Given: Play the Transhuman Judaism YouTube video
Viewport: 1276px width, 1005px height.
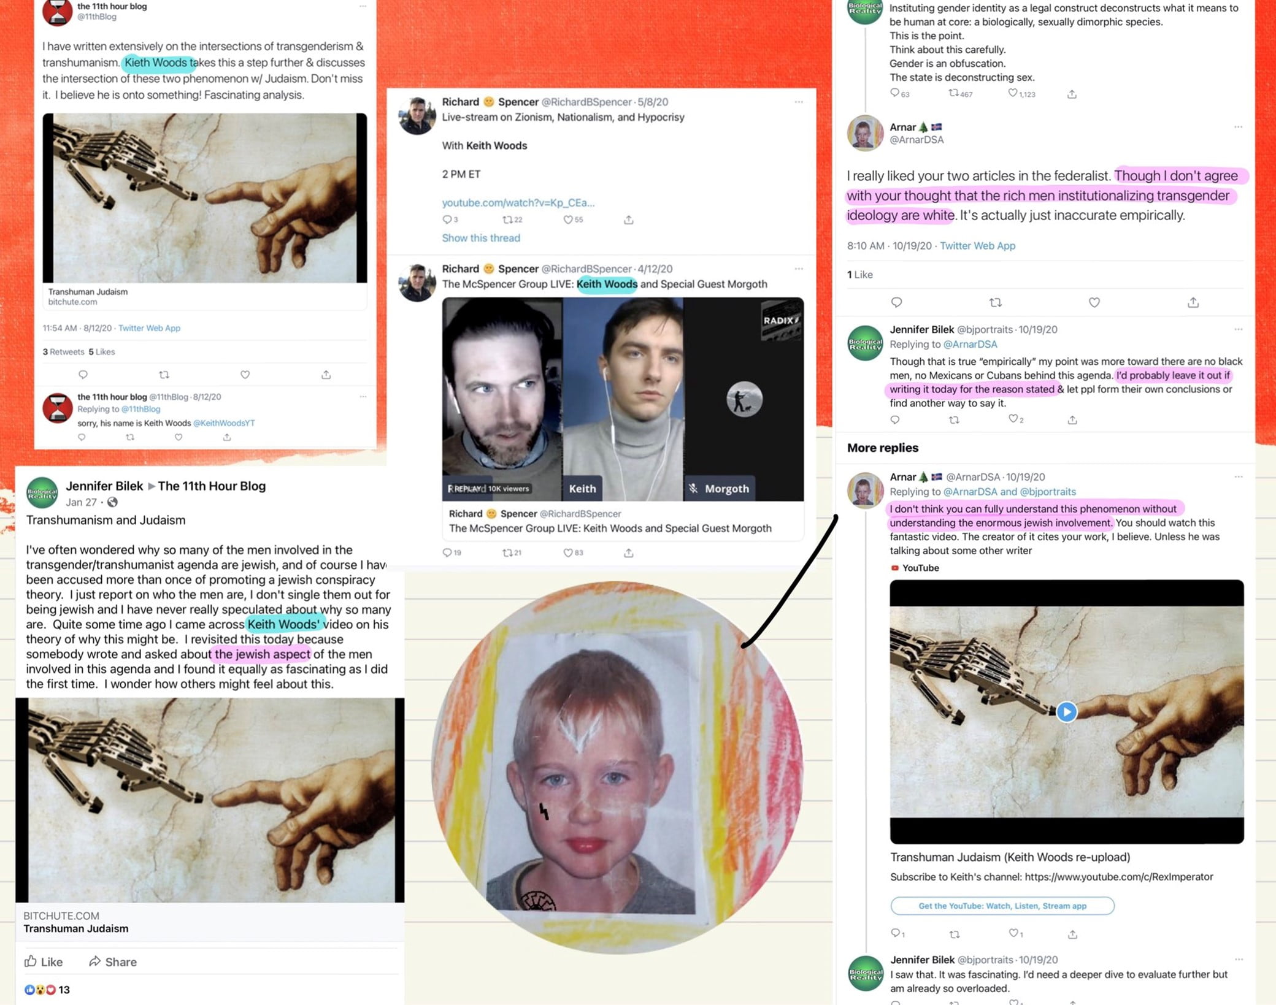Looking at the screenshot, I should [x=1066, y=712].
